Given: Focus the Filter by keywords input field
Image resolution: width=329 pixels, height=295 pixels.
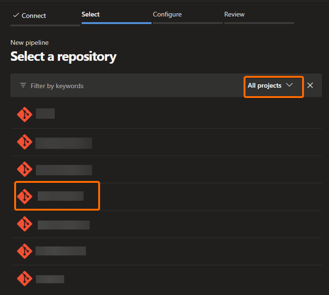Looking at the screenshot, I should [132, 86].
